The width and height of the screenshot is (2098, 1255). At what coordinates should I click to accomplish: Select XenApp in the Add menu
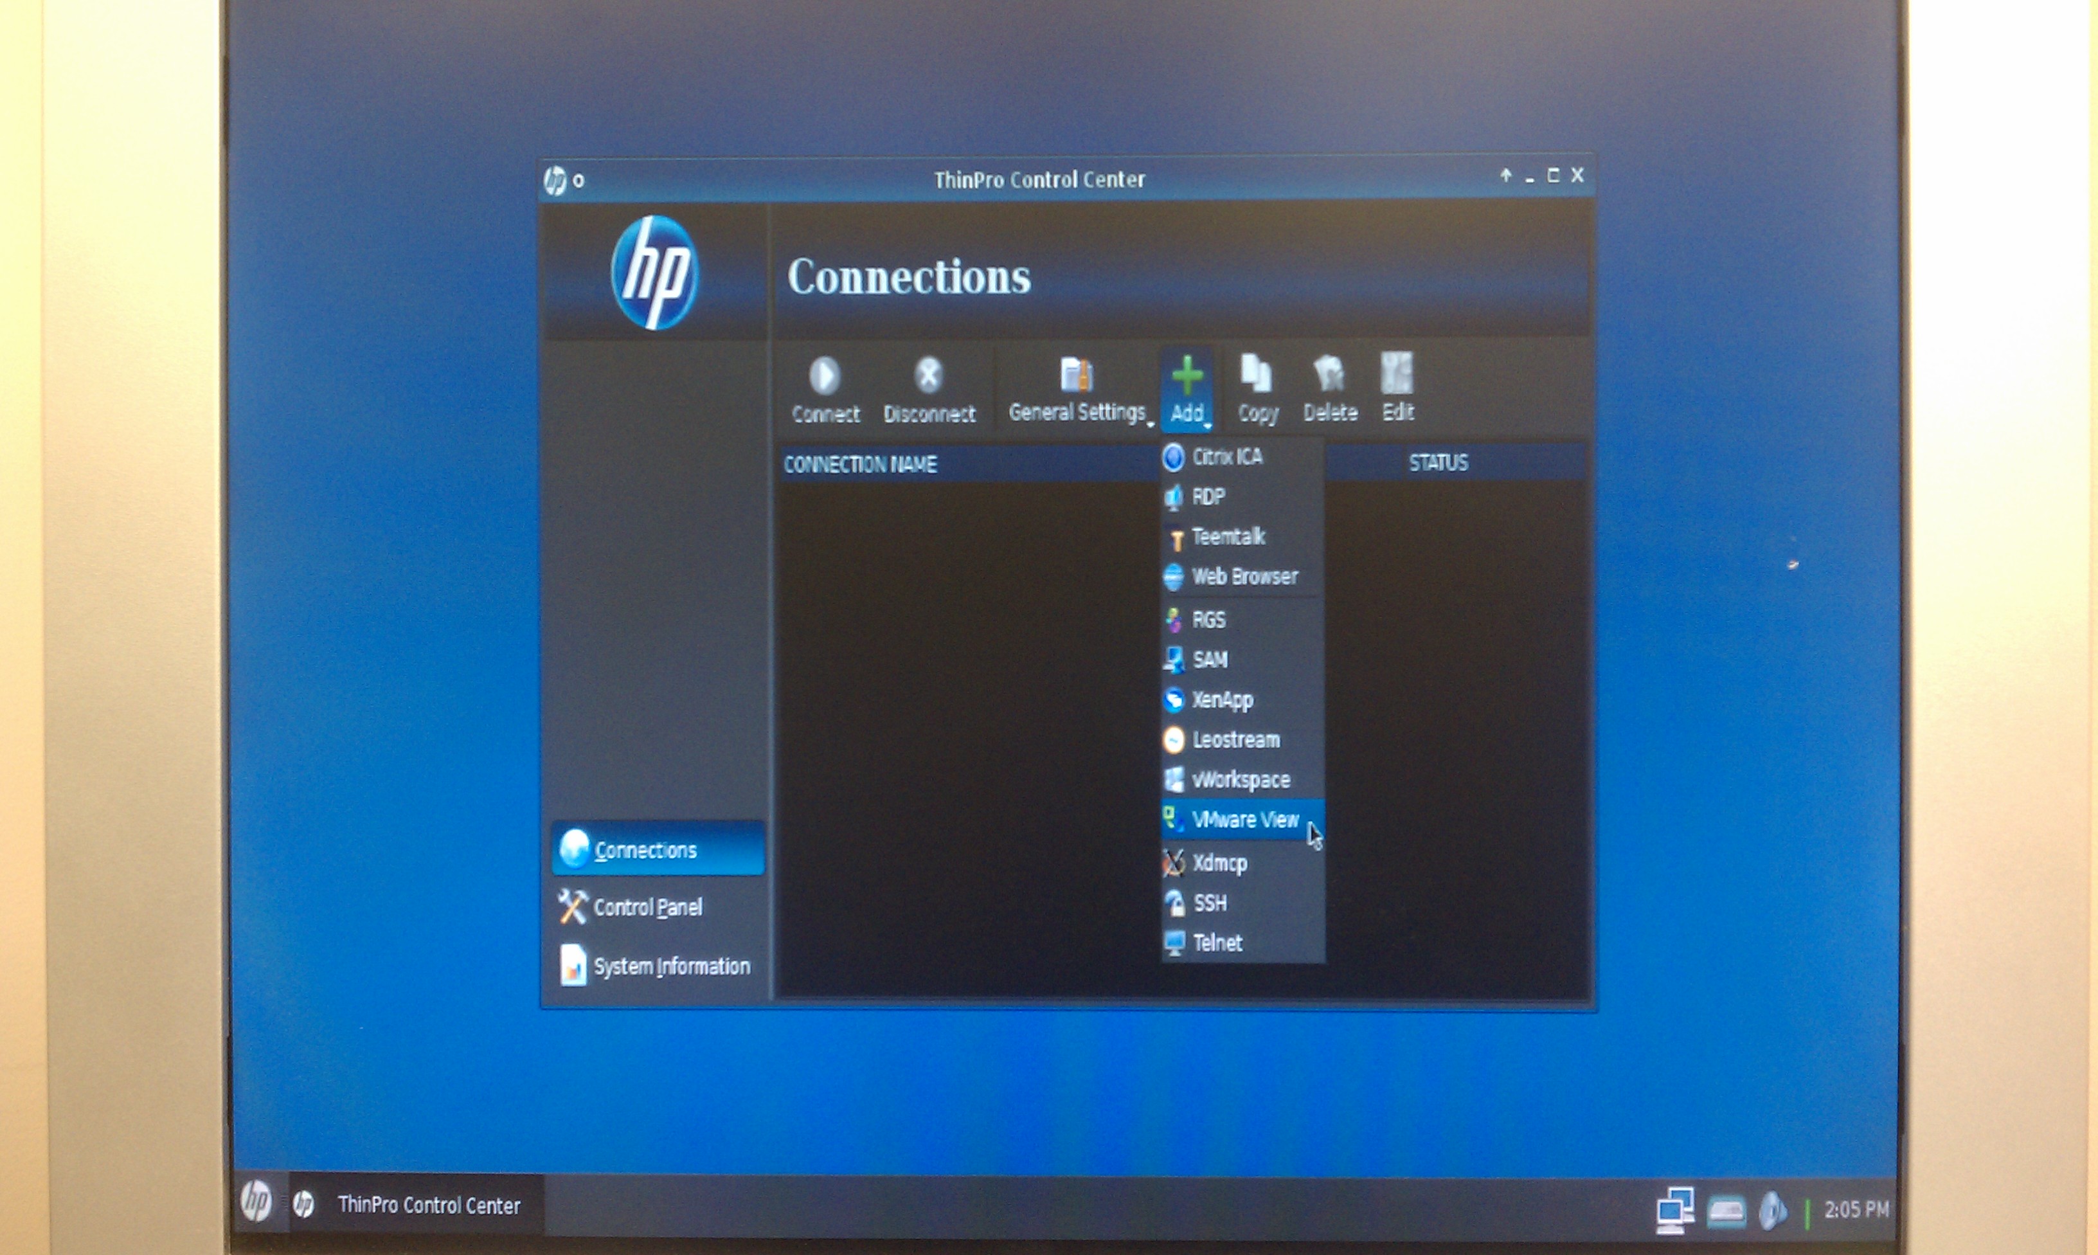1242,700
